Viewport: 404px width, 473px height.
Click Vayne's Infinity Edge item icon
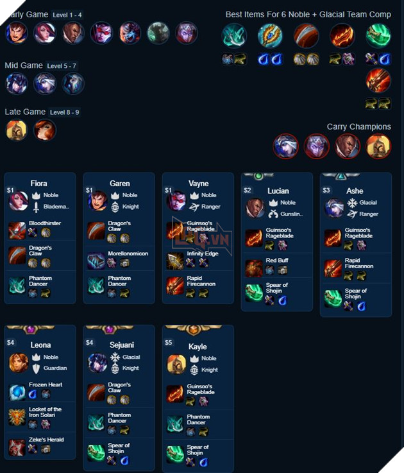point(175,261)
